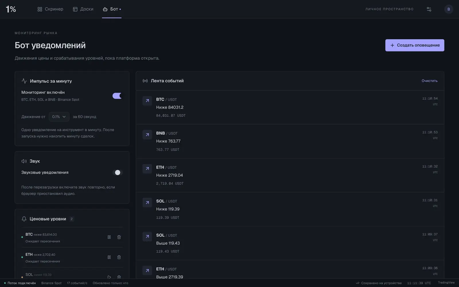459x287 pixels.
Task: Click arrow icon of SOL Выше 119.43 event
Action: (147, 236)
